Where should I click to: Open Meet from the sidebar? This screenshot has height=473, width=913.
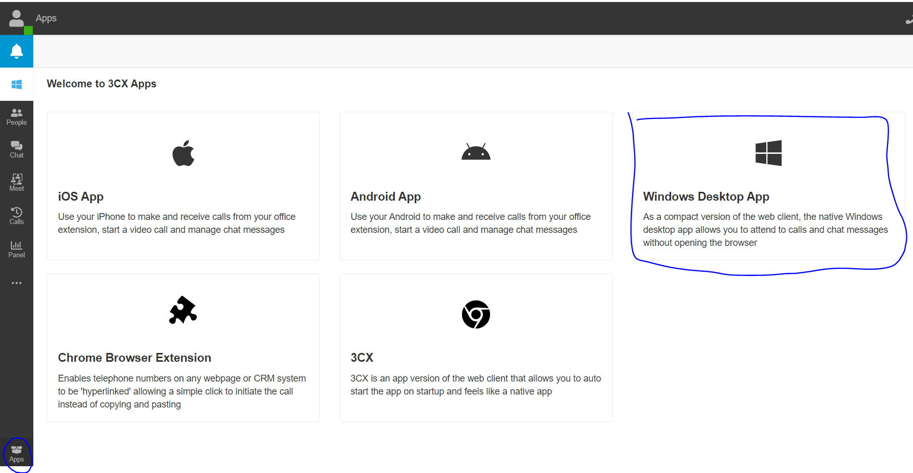click(x=17, y=183)
